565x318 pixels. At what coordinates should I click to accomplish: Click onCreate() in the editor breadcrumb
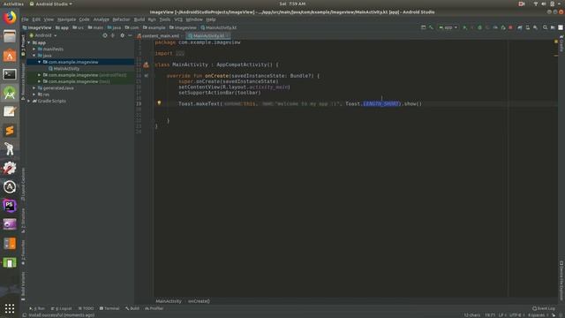199,301
